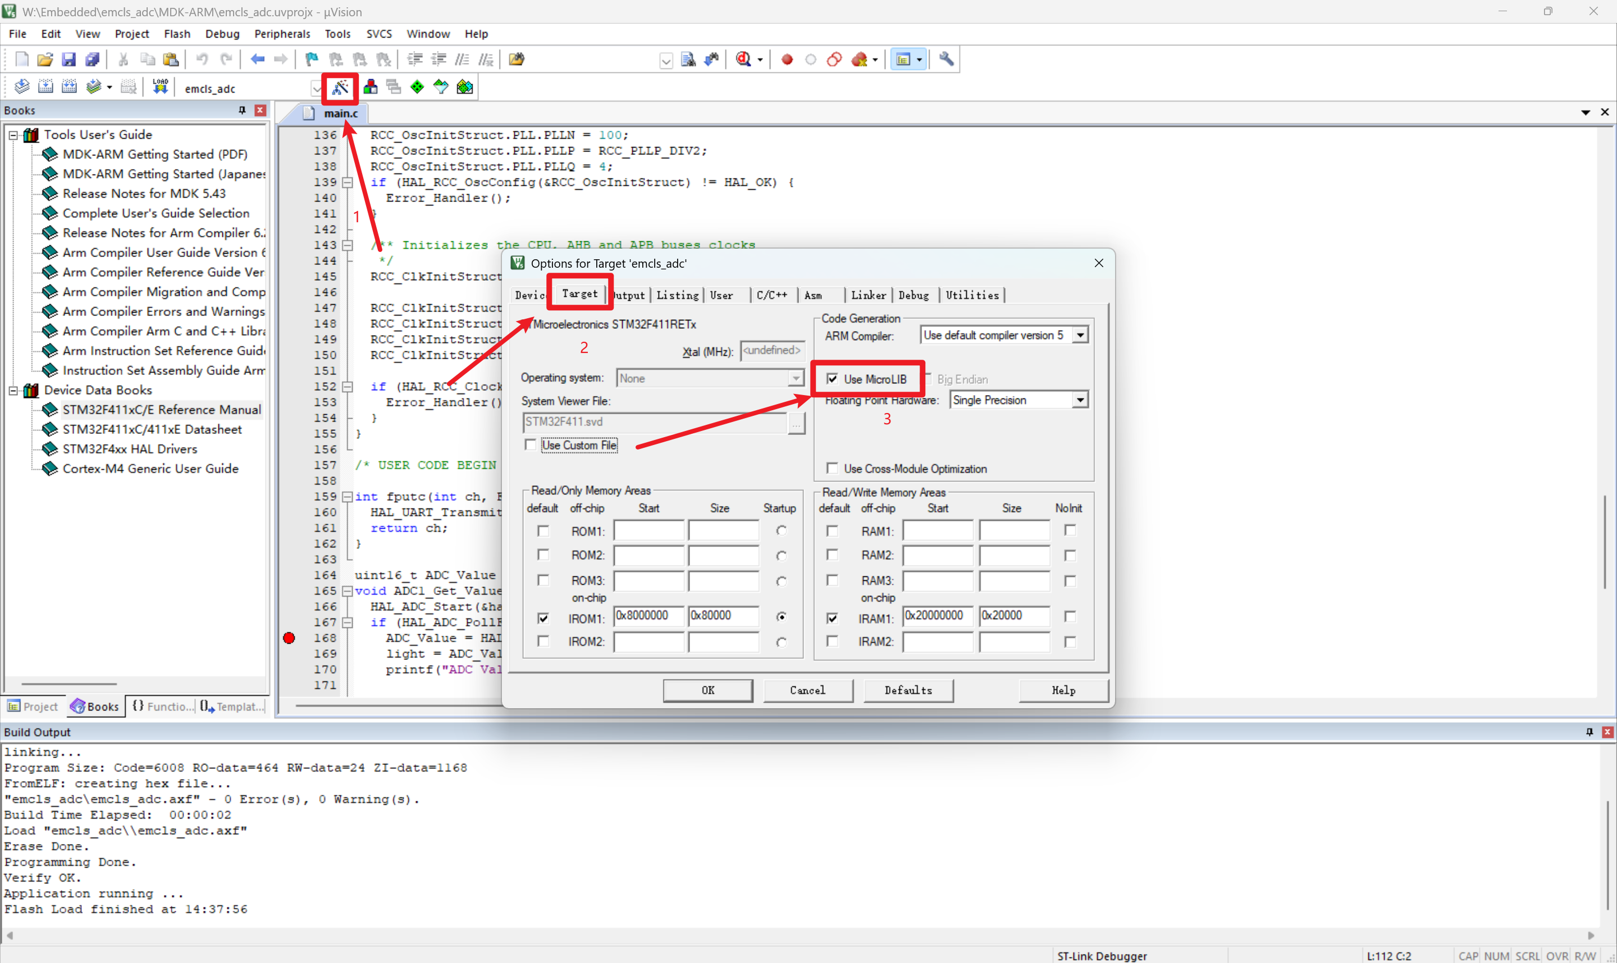Click the Help button in dialog
Image resolution: width=1617 pixels, height=963 pixels.
[x=1064, y=690]
